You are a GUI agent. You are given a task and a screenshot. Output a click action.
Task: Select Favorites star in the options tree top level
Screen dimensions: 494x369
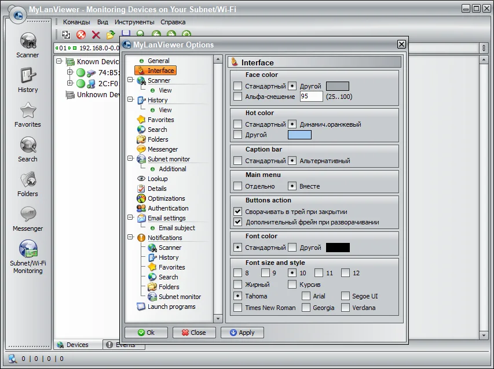click(x=156, y=120)
